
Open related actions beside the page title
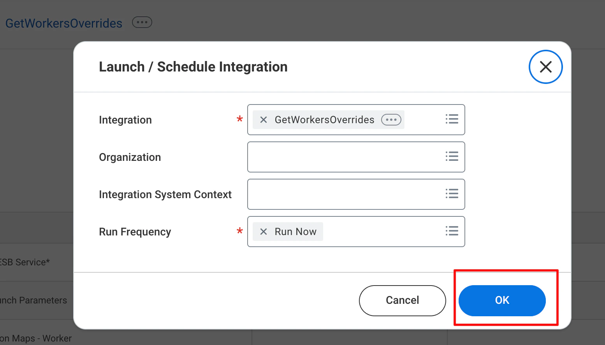[142, 23]
